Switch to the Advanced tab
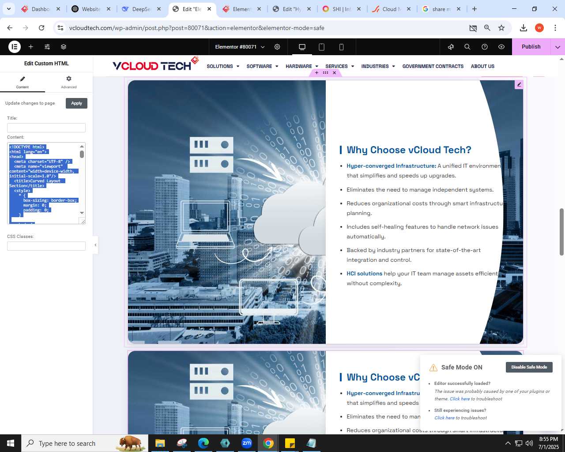 (69, 82)
